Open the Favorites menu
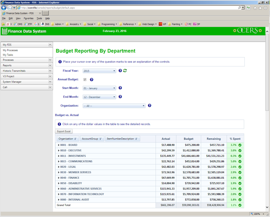 click(x=29, y=18)
